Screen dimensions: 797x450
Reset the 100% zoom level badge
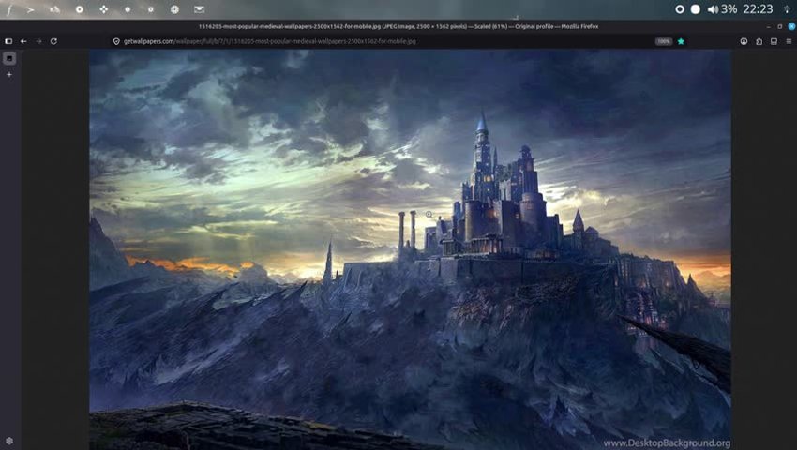663,41
